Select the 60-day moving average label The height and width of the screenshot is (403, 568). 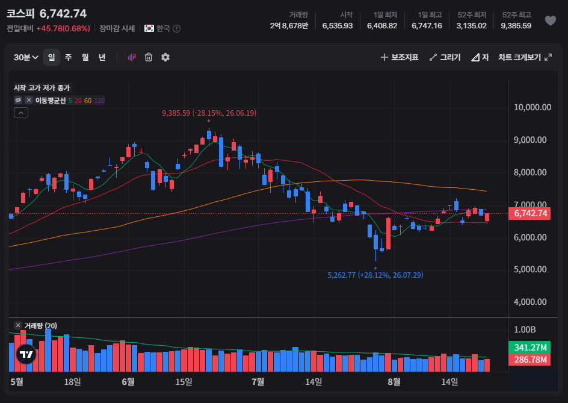click(x=88, y=101)
